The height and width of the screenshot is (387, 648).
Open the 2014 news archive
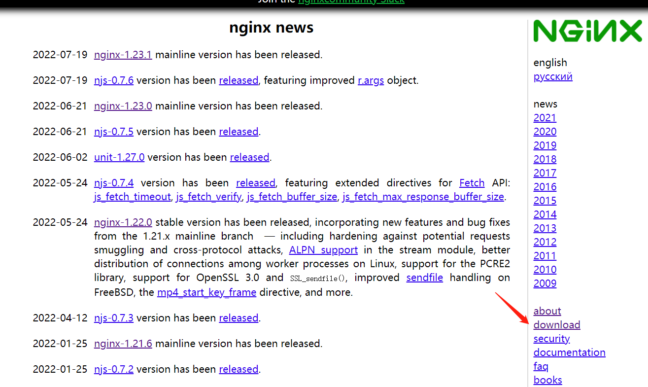(545, 214)
